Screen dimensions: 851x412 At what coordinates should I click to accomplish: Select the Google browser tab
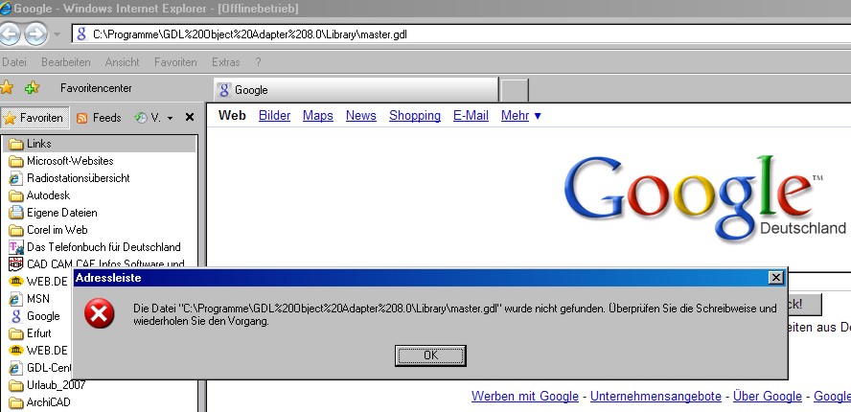click(x=356, y=89)
